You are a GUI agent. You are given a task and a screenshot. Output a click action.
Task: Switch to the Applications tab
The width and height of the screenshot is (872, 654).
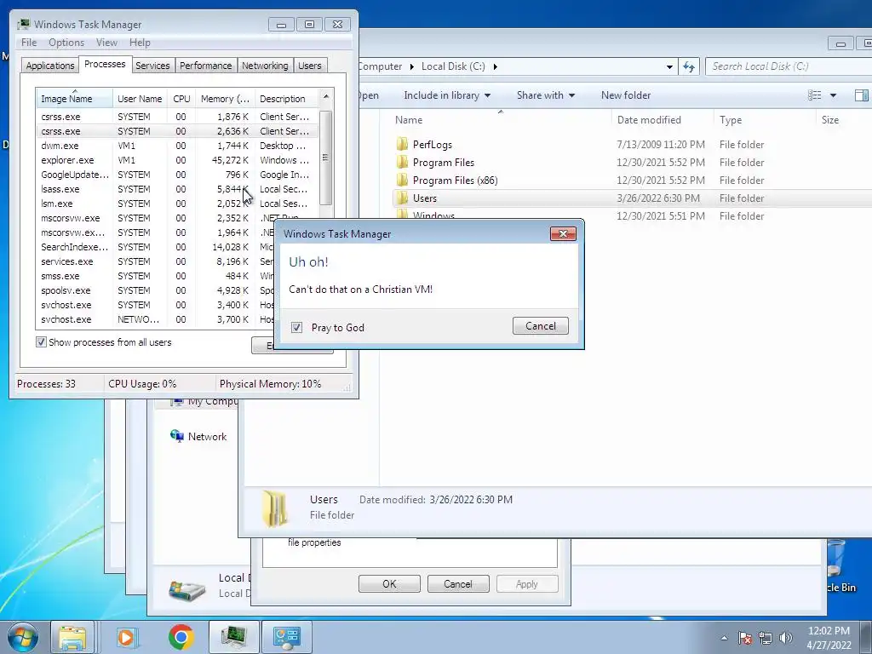[x=50, y=66]
